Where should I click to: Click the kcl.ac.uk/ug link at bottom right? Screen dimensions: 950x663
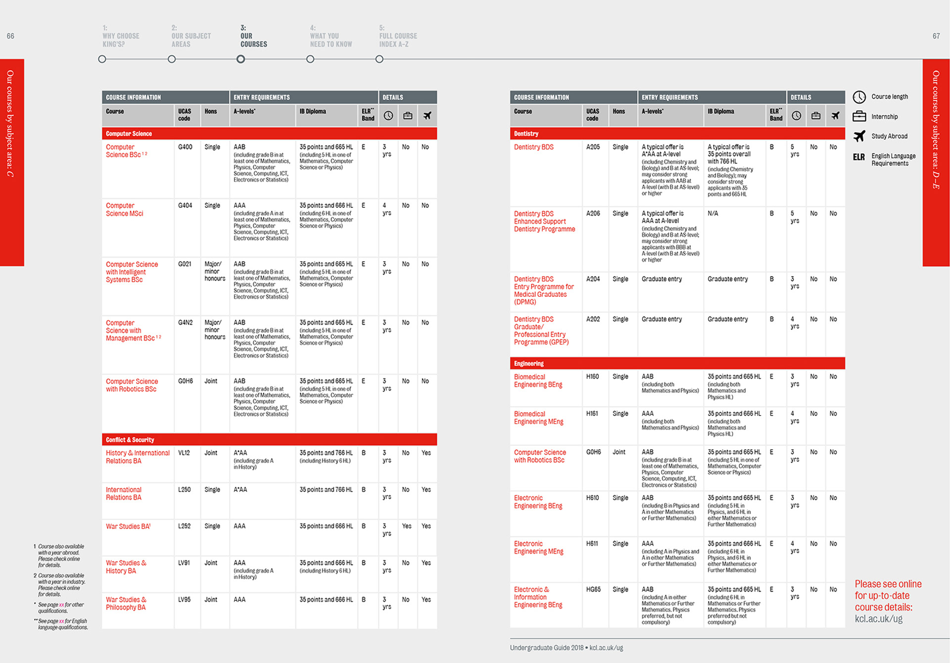click(x=879, y=619)
